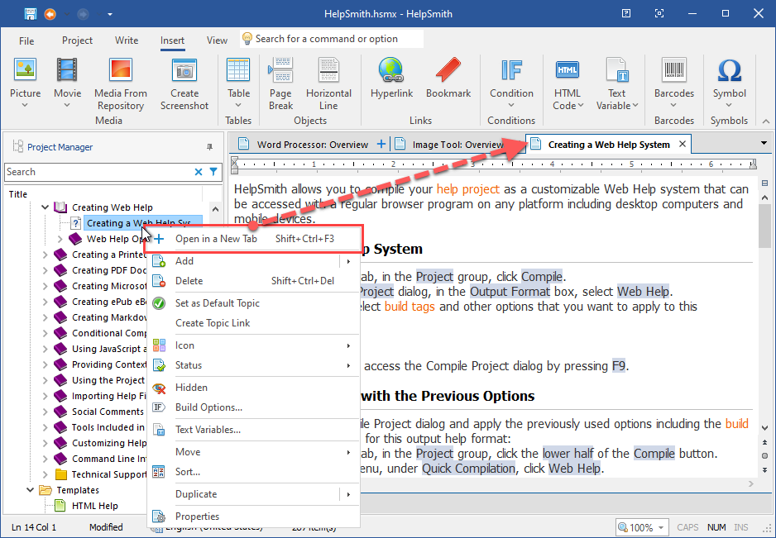Follow the build tags link
The height and width of the screenshot is (538, 776).
click(x=410, y=307)
